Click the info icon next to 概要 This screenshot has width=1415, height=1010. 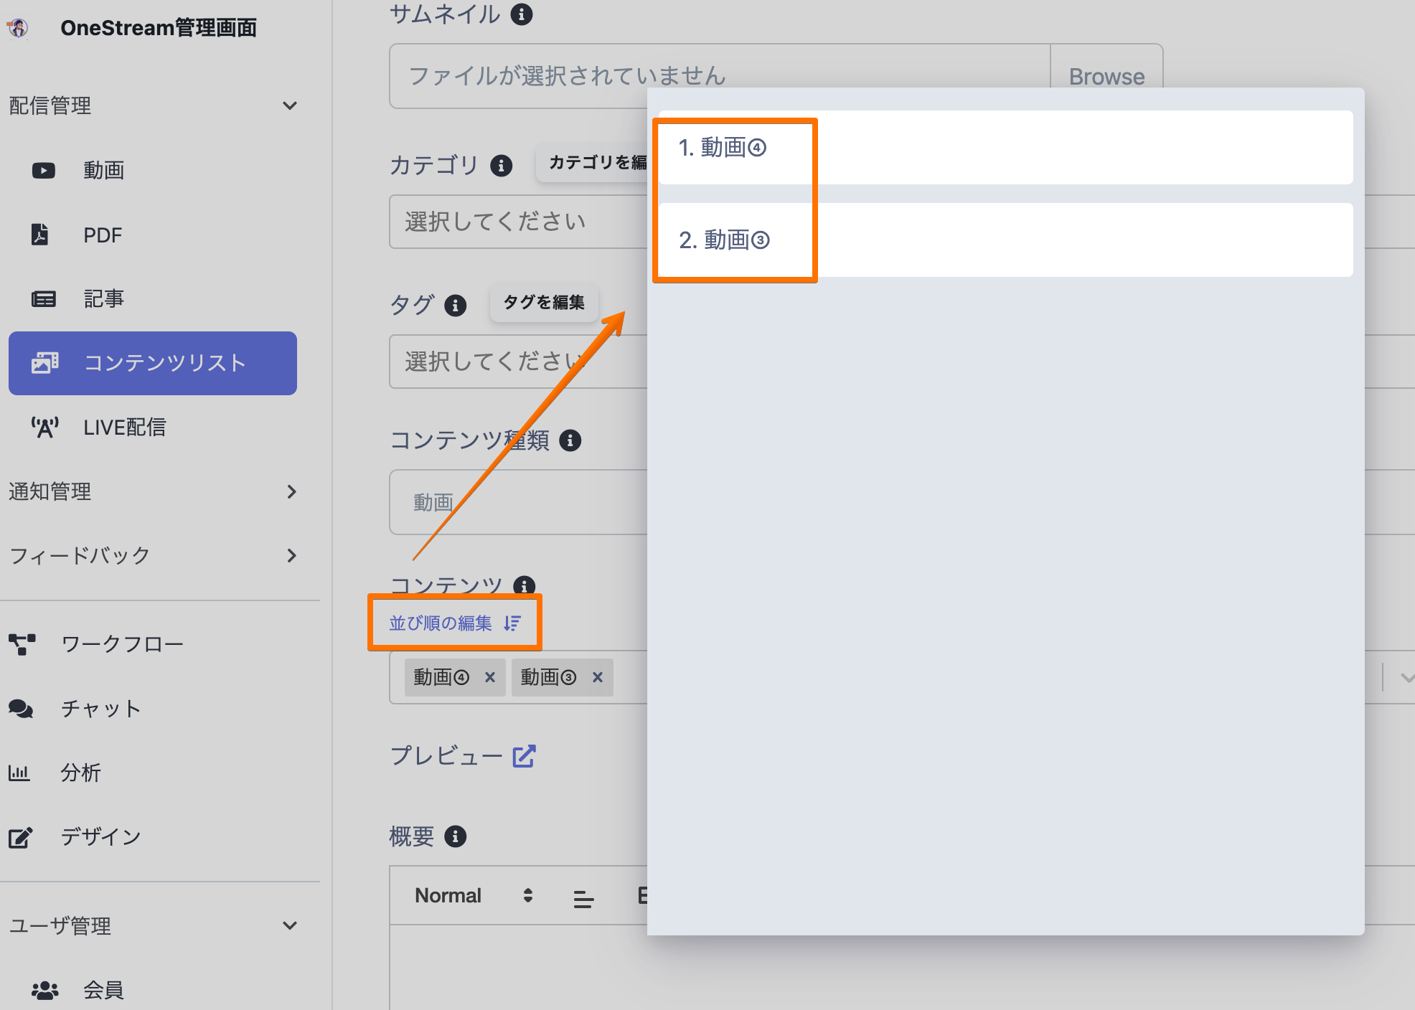[x=455, y=836]
